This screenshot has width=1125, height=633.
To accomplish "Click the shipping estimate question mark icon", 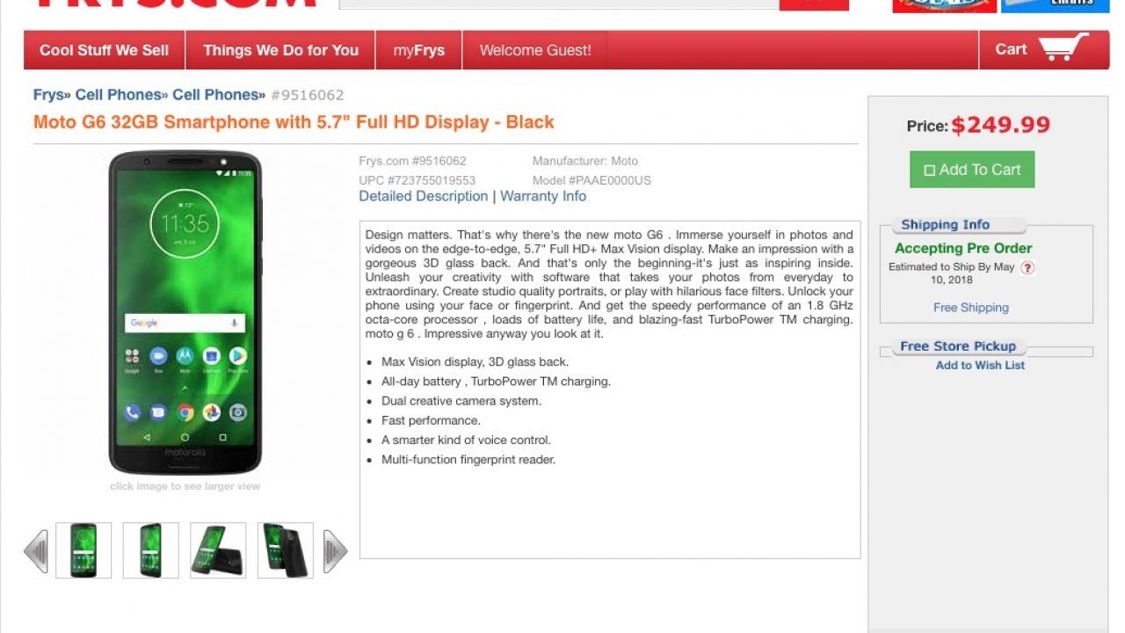I will (x=1027, y=268).
